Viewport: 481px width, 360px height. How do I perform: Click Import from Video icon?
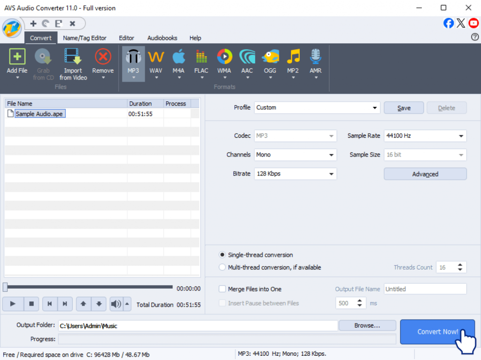73,57
